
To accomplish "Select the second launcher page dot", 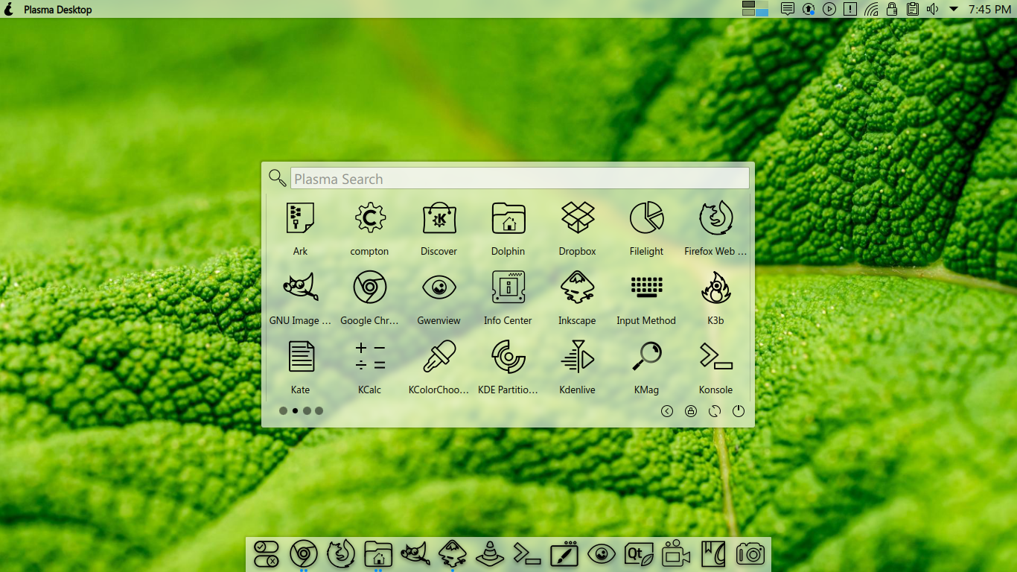I will 295,410.
